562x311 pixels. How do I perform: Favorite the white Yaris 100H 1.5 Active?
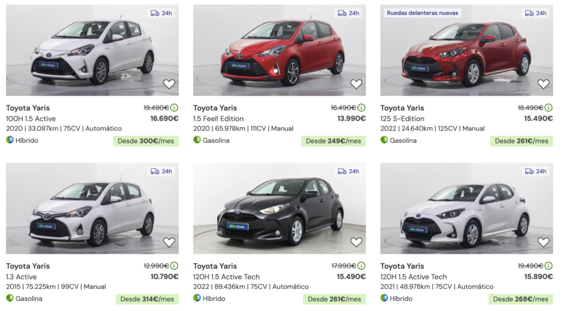tap(169, 84)
